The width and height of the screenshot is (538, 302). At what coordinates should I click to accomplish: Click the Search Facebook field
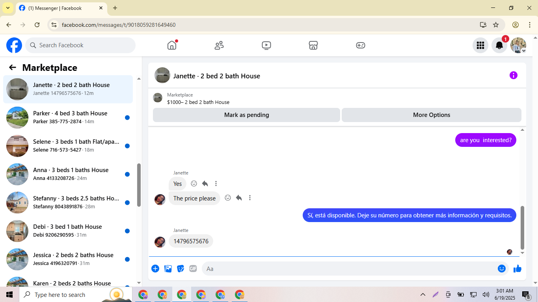click(80, 45)
